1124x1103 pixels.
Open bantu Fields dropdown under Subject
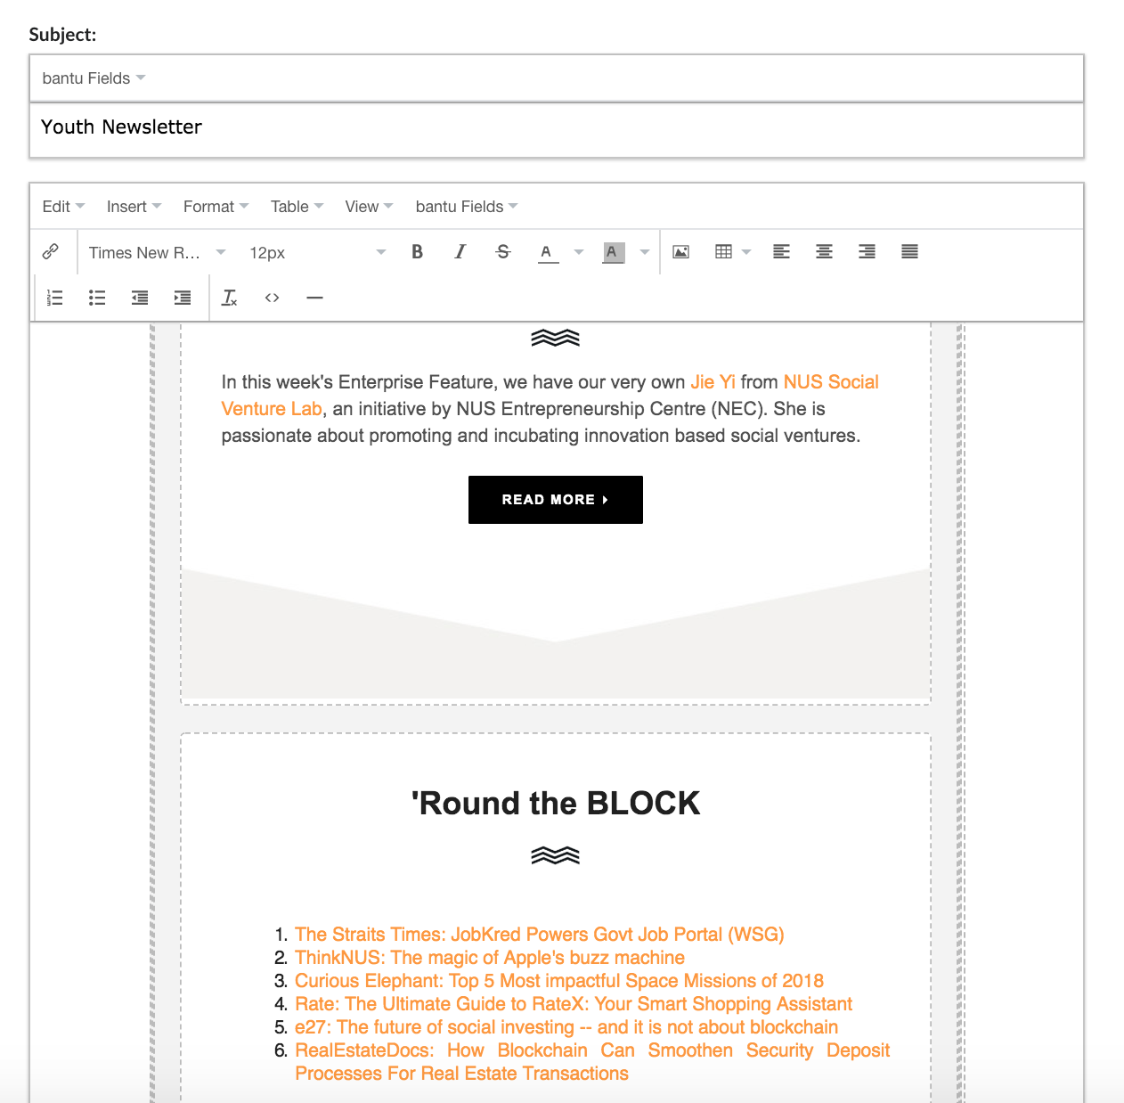tap(94, 78)
